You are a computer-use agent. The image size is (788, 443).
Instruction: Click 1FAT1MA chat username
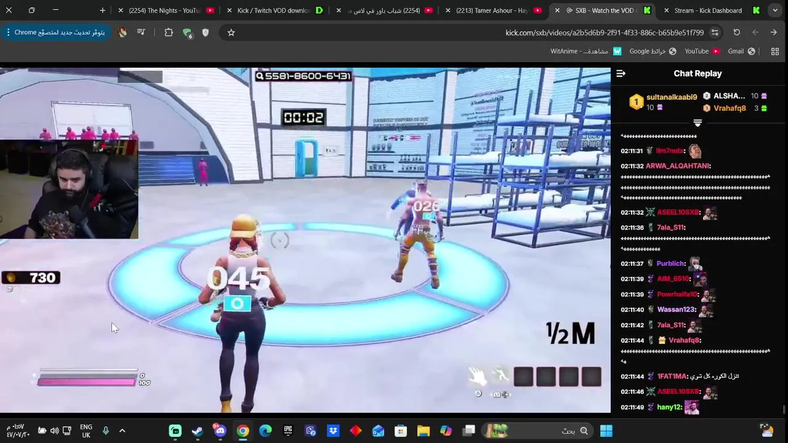672,376
